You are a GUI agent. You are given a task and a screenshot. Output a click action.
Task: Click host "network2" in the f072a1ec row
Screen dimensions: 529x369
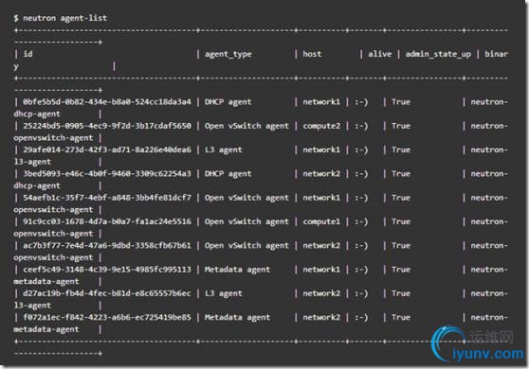[x=321, y=317]
